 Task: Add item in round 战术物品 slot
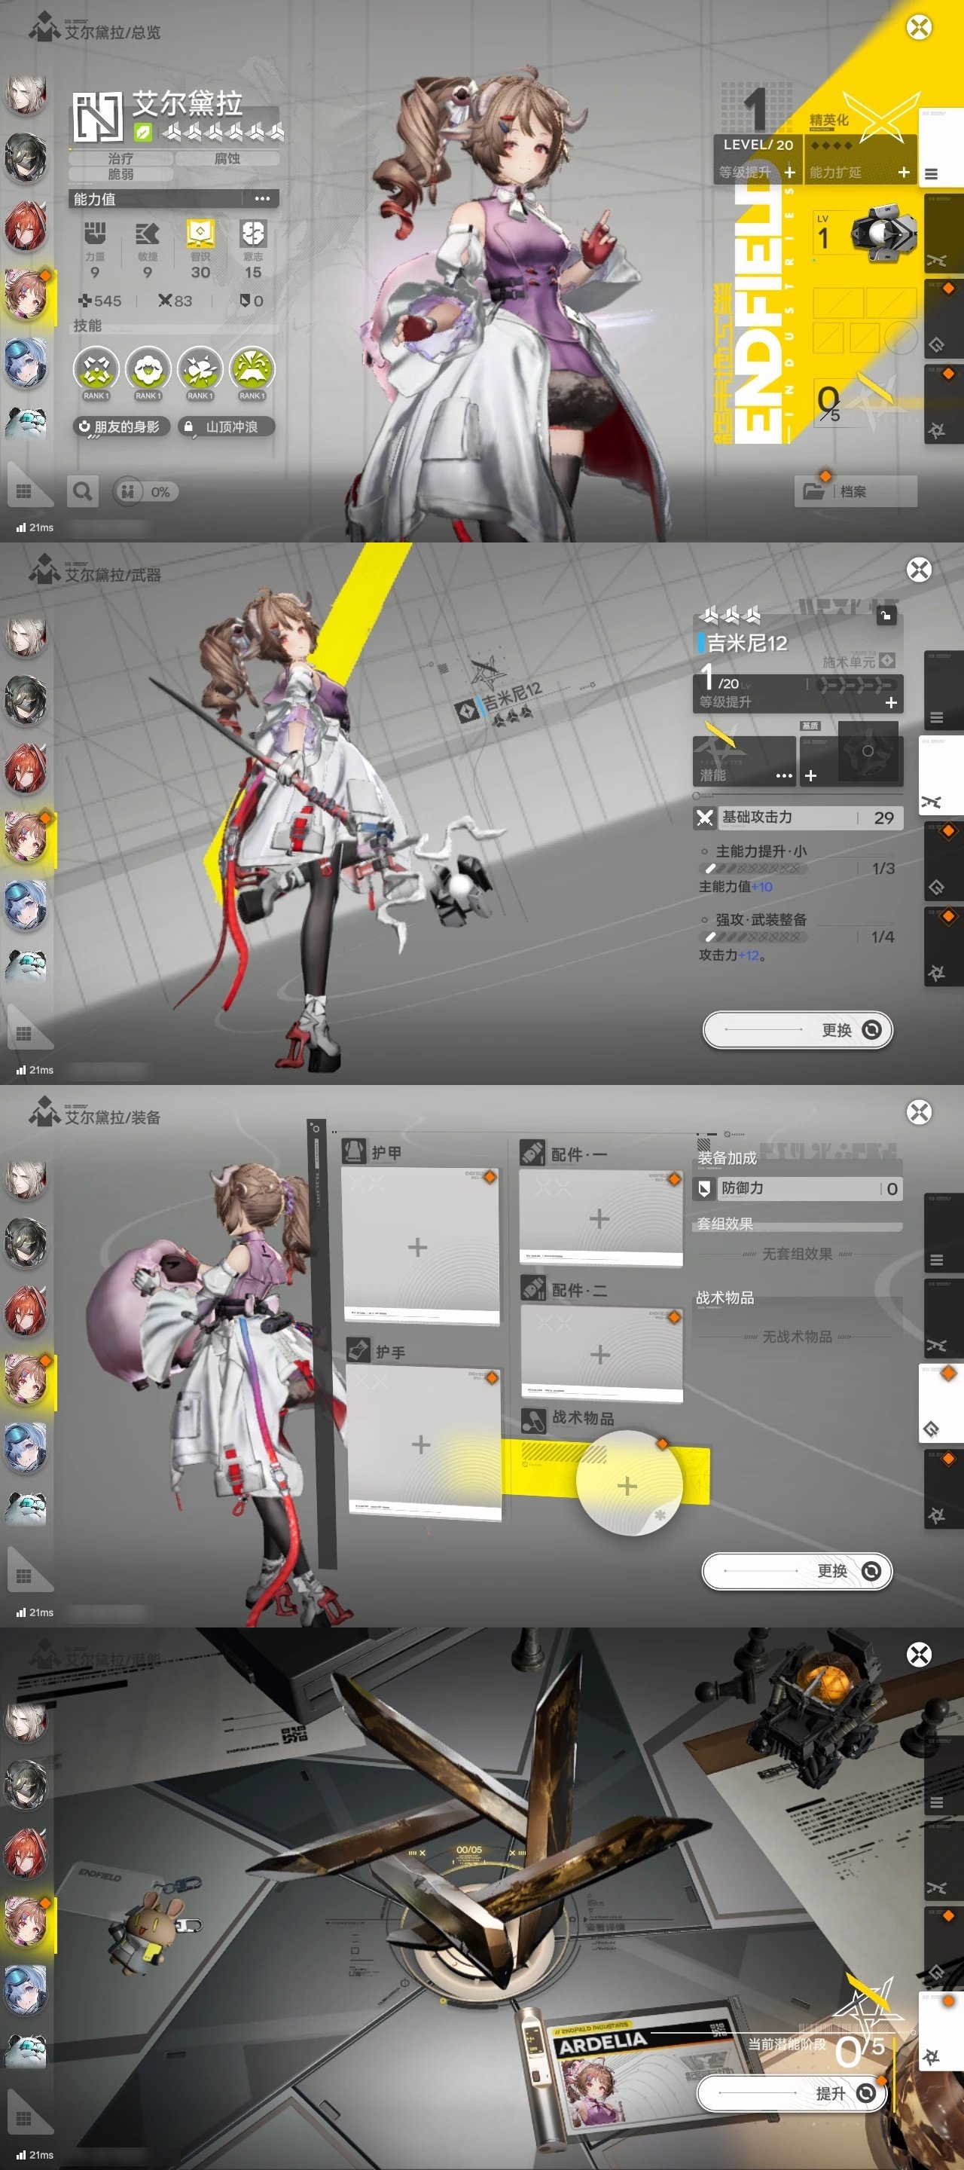[627, 1485]
